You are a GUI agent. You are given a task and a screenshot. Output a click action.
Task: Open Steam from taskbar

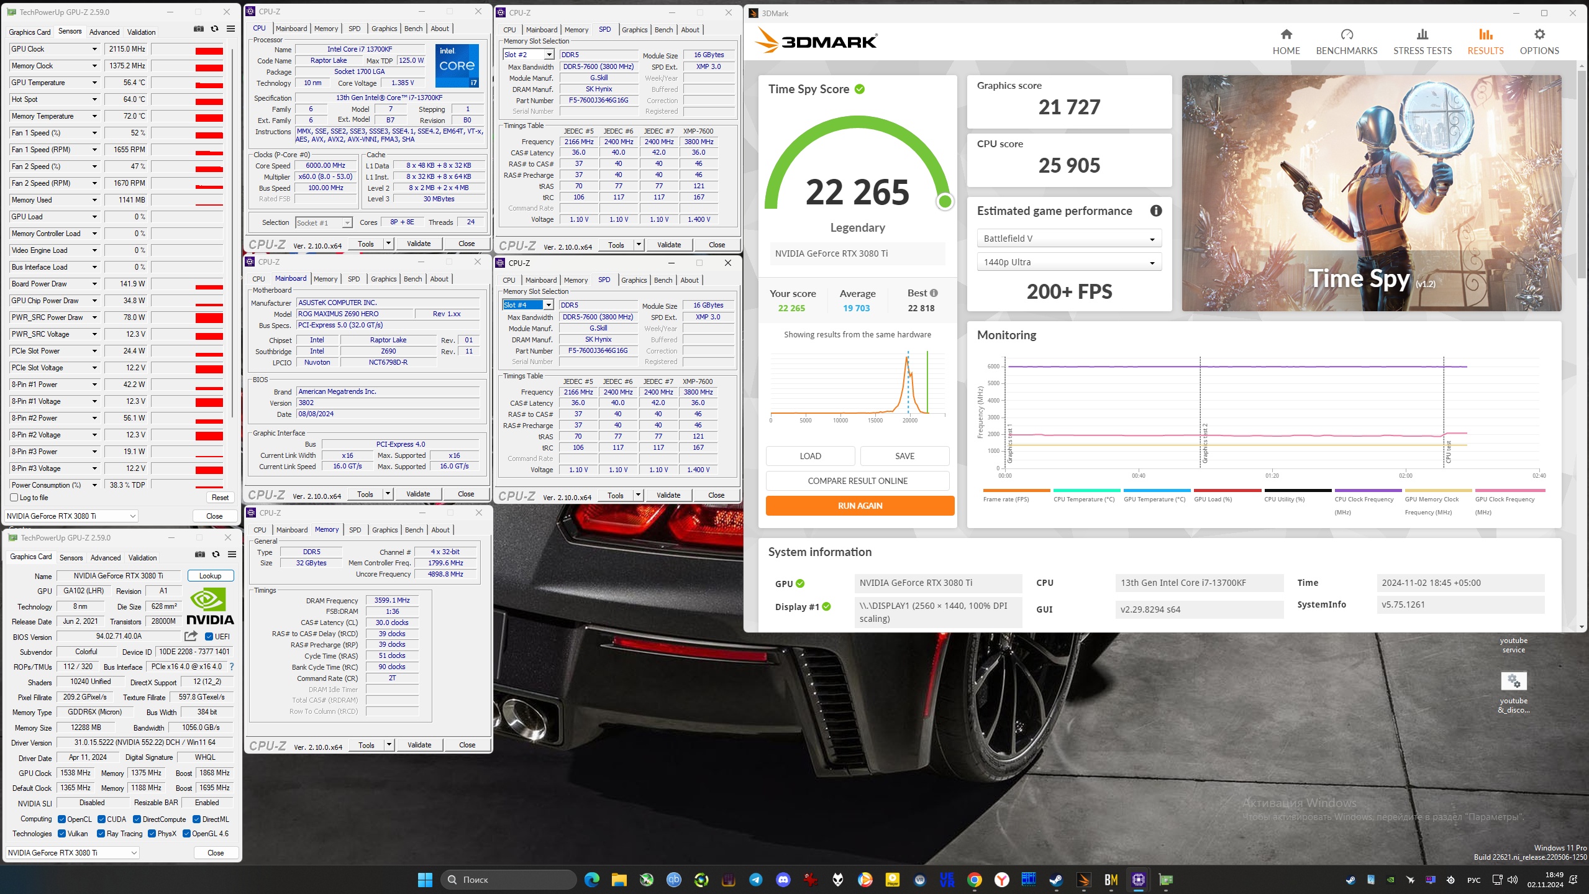click(1056, 880)
